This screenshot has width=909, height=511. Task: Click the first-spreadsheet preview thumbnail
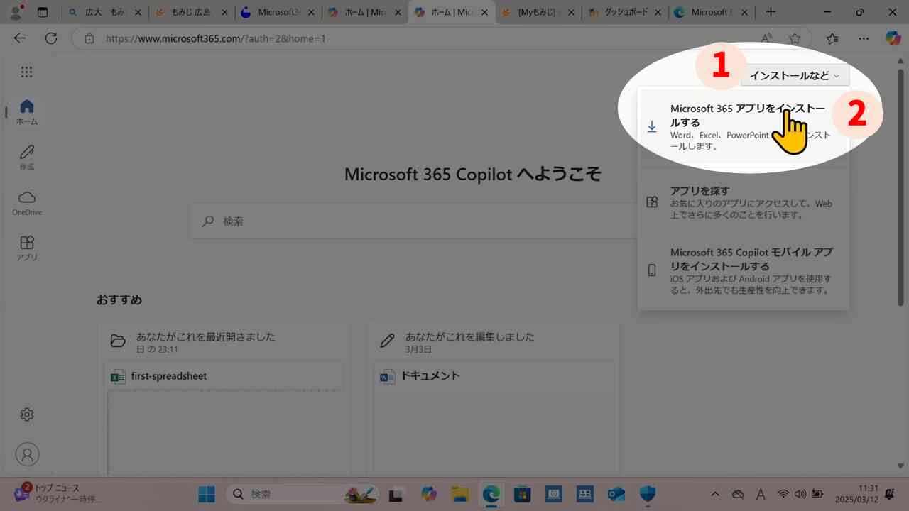225,432
